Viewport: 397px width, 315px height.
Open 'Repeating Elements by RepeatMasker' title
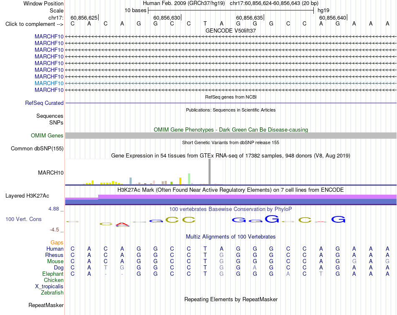tap(231, 299)
